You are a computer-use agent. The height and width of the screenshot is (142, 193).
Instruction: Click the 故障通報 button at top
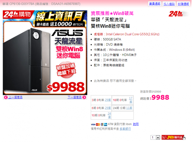point(183,4)
